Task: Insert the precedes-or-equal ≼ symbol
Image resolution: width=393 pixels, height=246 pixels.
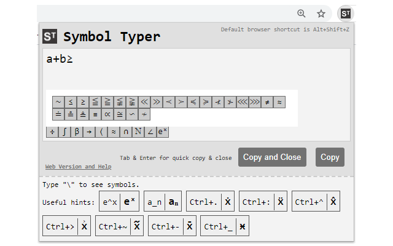Action: coord(193,102)
